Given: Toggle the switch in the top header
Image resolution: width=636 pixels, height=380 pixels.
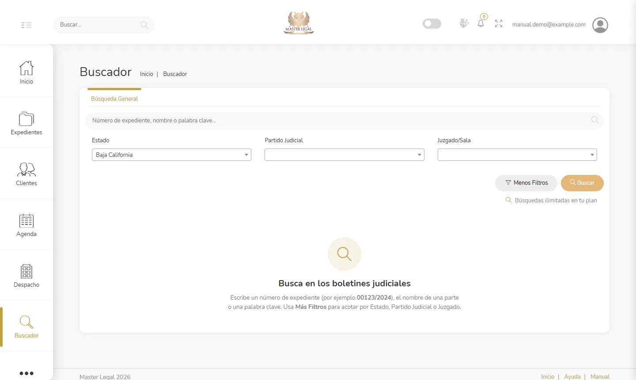Looking at the screenshot, I should click(x=432, y=23).
